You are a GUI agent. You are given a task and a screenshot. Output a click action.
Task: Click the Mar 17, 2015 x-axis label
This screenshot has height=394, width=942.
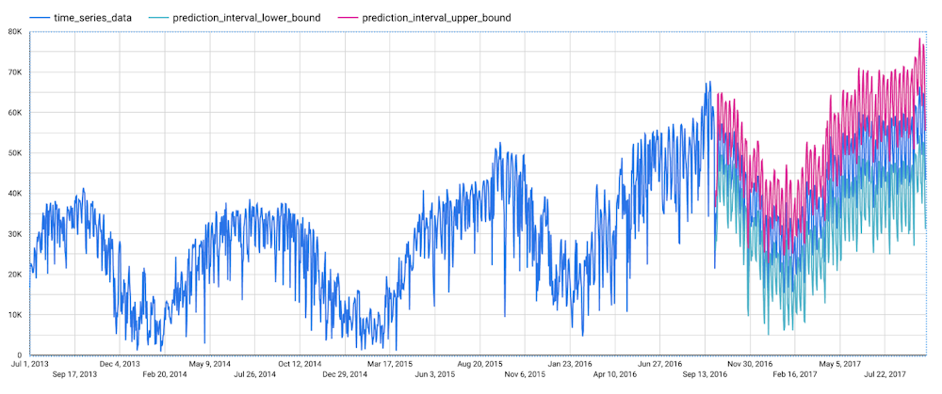(x=390, y=364)
